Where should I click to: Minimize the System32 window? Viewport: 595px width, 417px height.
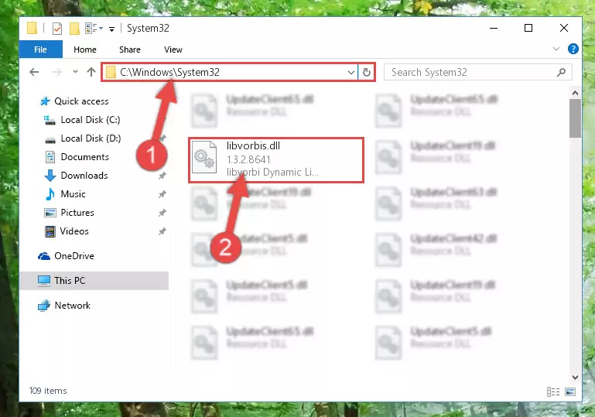click(494, 28)
